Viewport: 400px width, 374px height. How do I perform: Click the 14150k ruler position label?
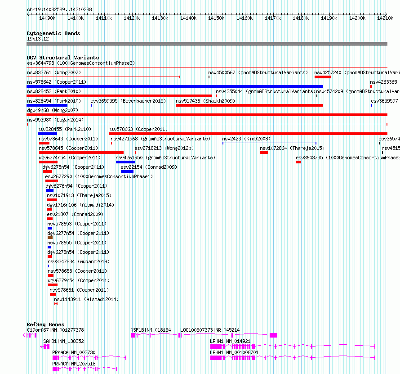(216, 18)
